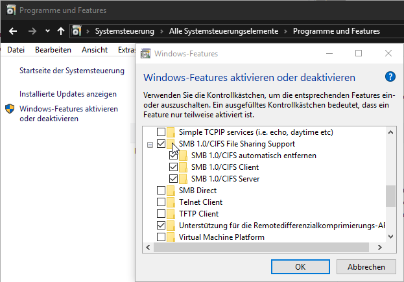This screenshot has height=282, width=404.
Task: Click horizontal scrollbar thumb in feature list
Action: (x=261, y=247)
